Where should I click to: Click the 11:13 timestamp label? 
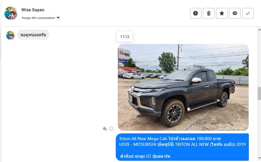125,37
